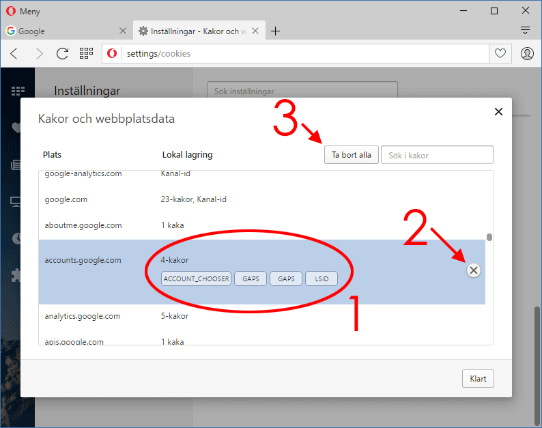Close the cookies dialog with X
The height and width of the screenshot is (428, 542).
498,112
